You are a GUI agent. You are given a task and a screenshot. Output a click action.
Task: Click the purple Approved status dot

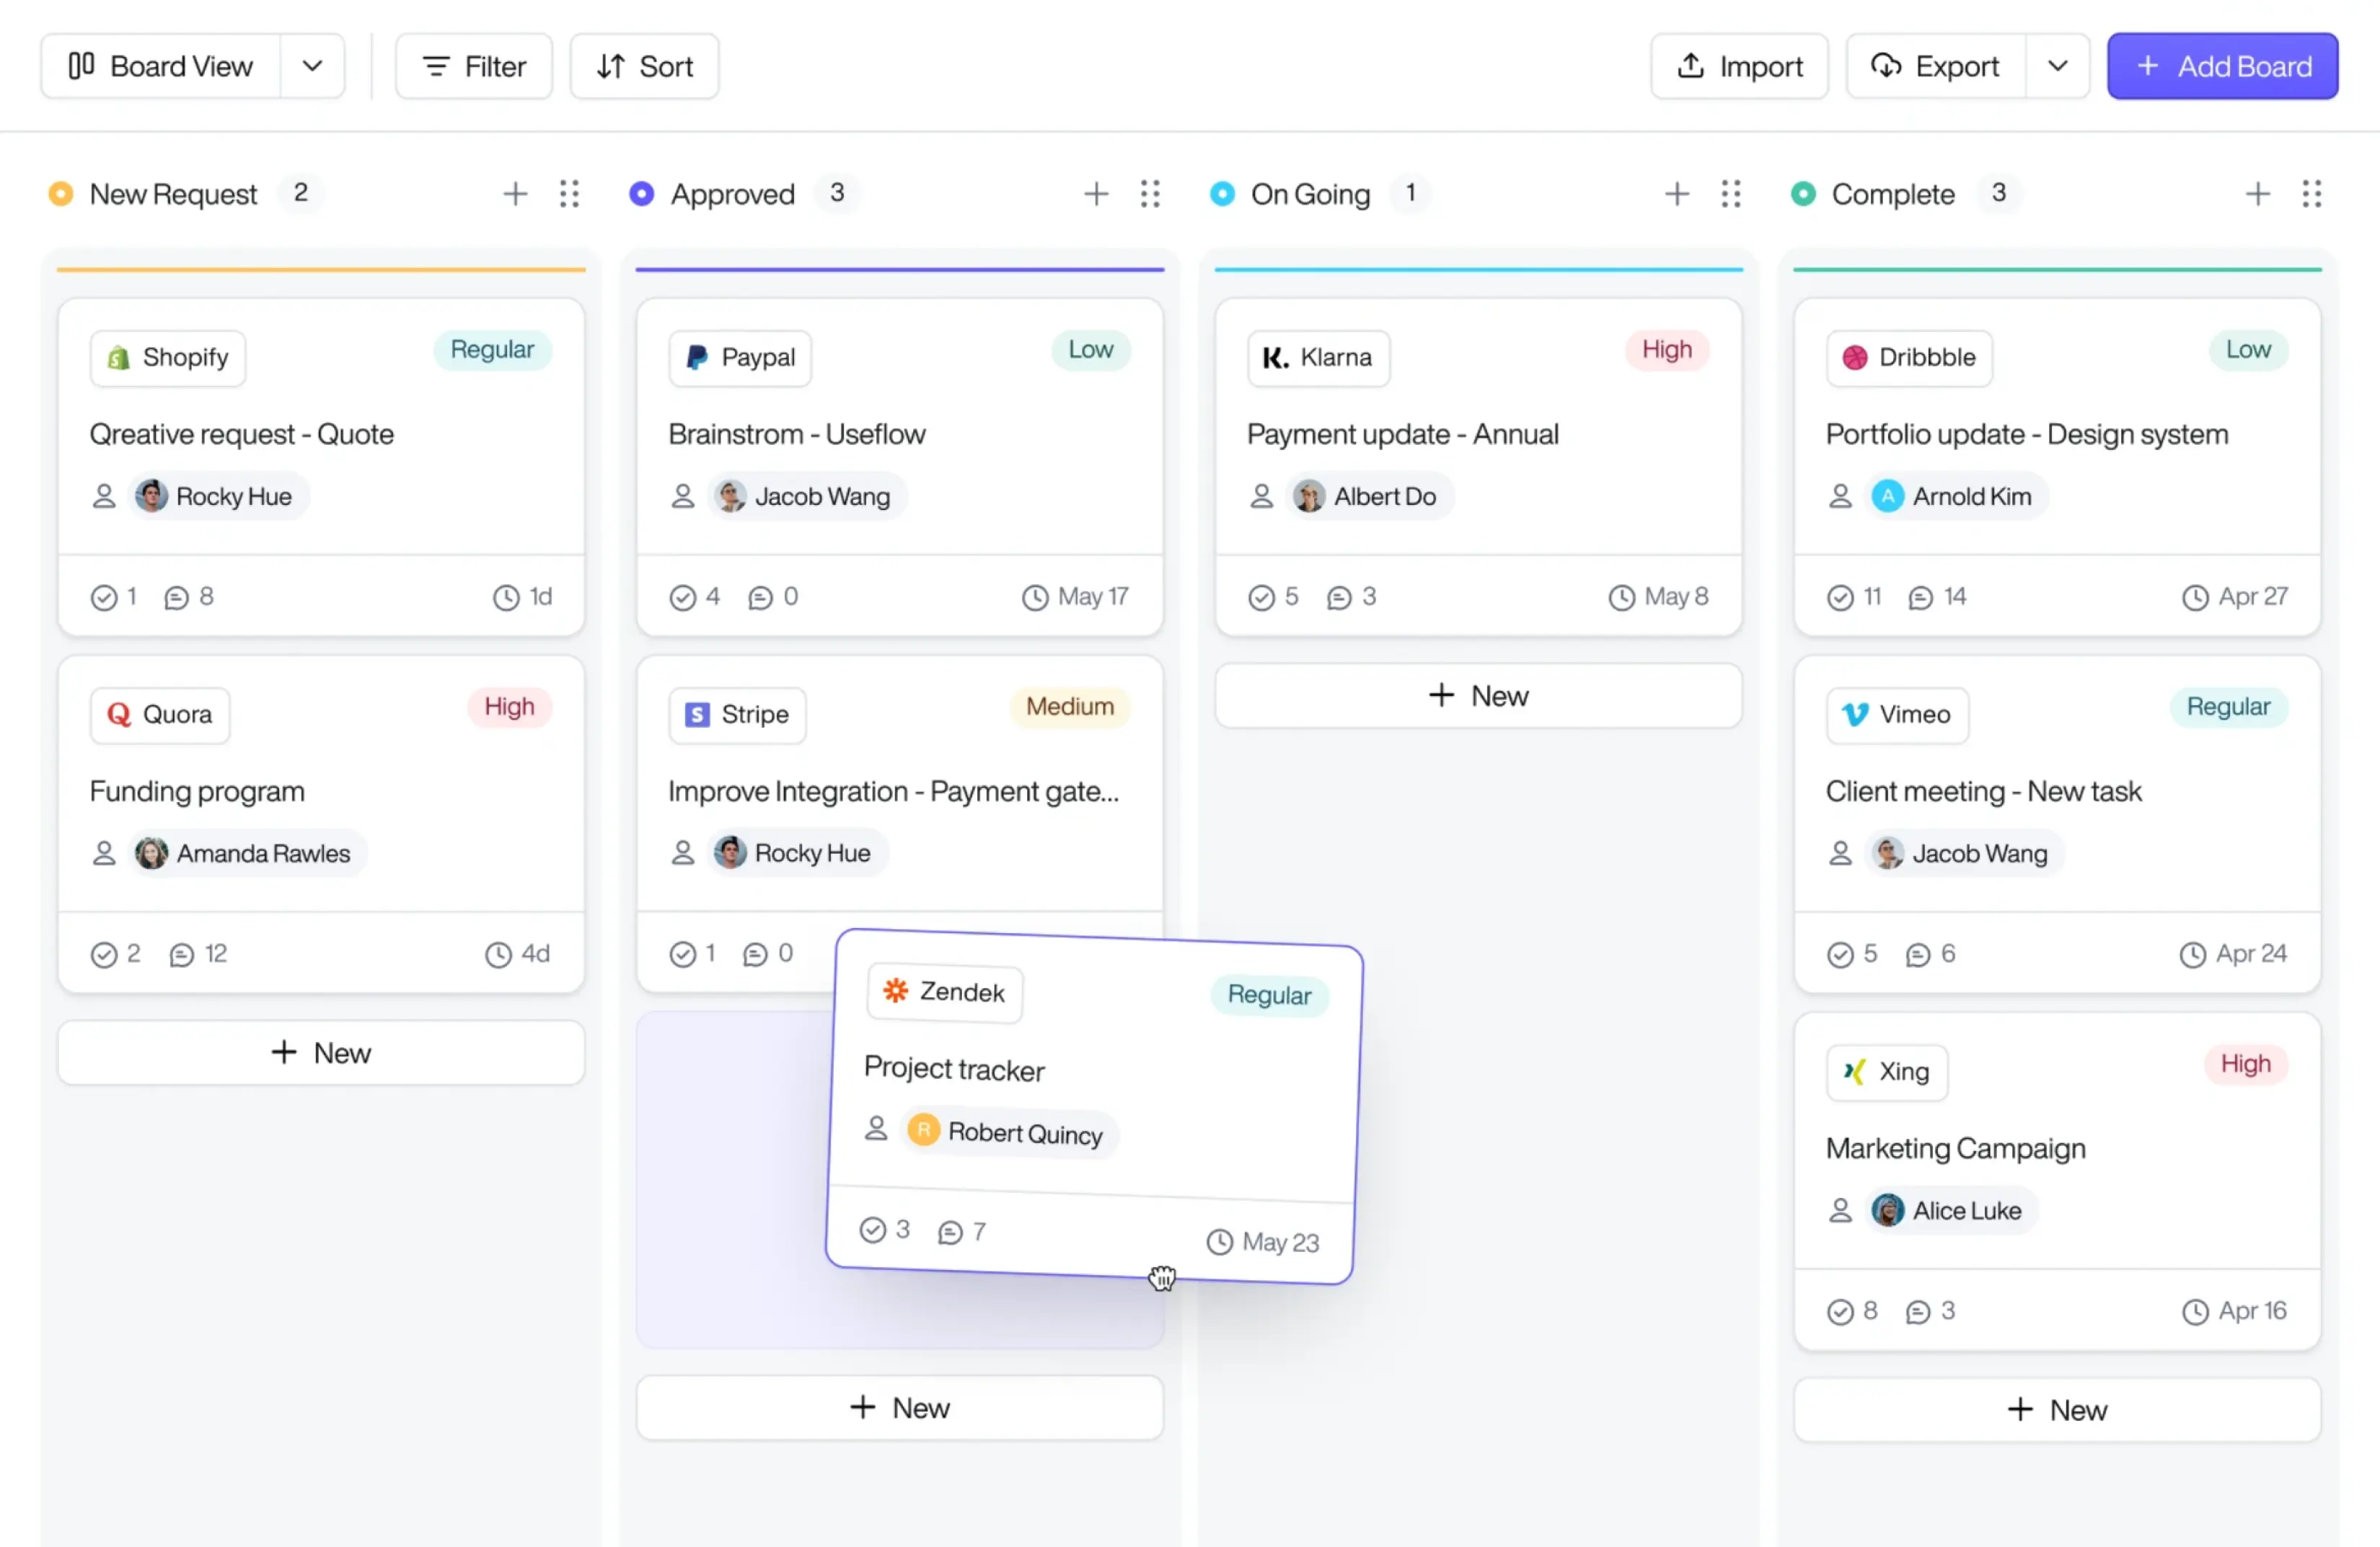(x=642, y=193)
